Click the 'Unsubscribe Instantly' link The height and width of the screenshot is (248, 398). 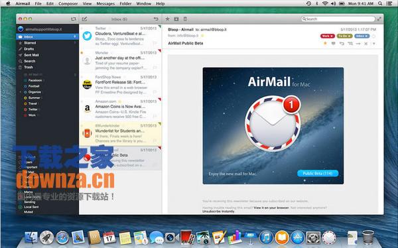(218, 211)
